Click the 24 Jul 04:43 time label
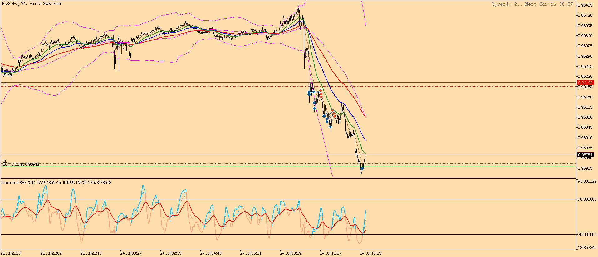Screen dimensions: 598x257 click(211, 253)
